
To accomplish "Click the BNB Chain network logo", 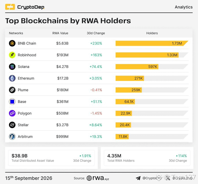I will point(12,43).
